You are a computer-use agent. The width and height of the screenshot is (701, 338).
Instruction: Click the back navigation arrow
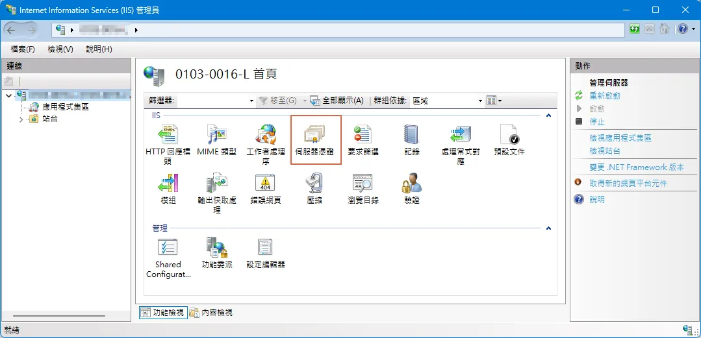(11, 30)
